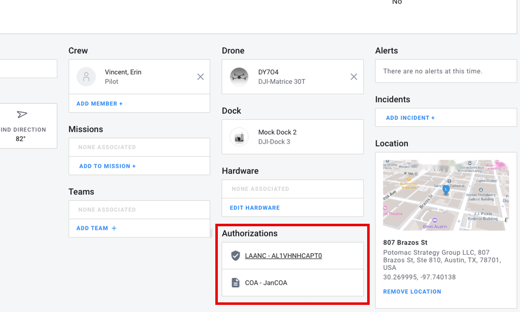
Task: Click the Vincent, Erin crew name
Action: click(123, 72)
